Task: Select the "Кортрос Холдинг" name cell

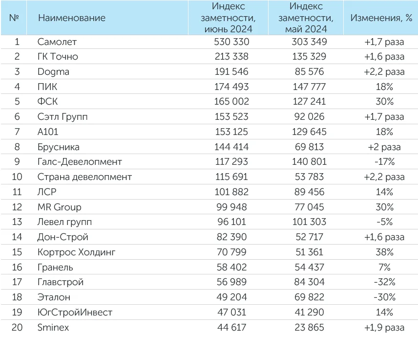Action: point(76,252)
